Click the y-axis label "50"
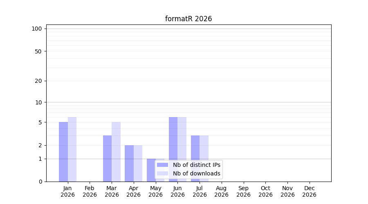The image size is (368, 204). click(38, 51)
